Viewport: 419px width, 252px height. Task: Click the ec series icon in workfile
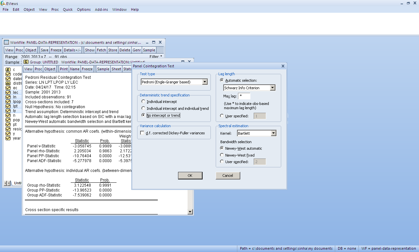tap(8, 88)
